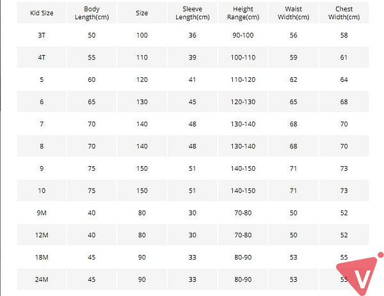
Task: Select the 9M kid size cell
Action: pos(42,213)
